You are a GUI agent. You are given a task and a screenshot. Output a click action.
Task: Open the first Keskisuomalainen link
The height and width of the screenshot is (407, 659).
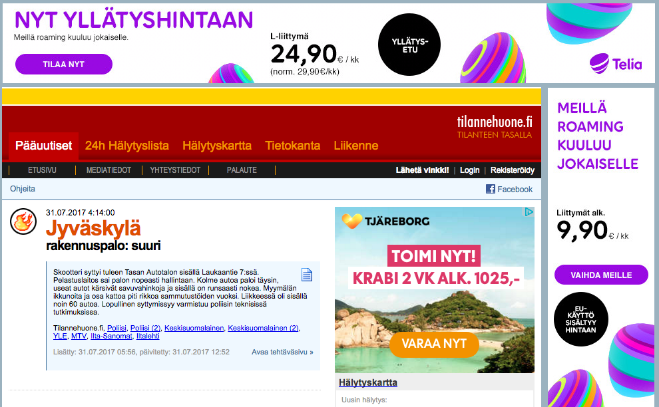point(194,328)
